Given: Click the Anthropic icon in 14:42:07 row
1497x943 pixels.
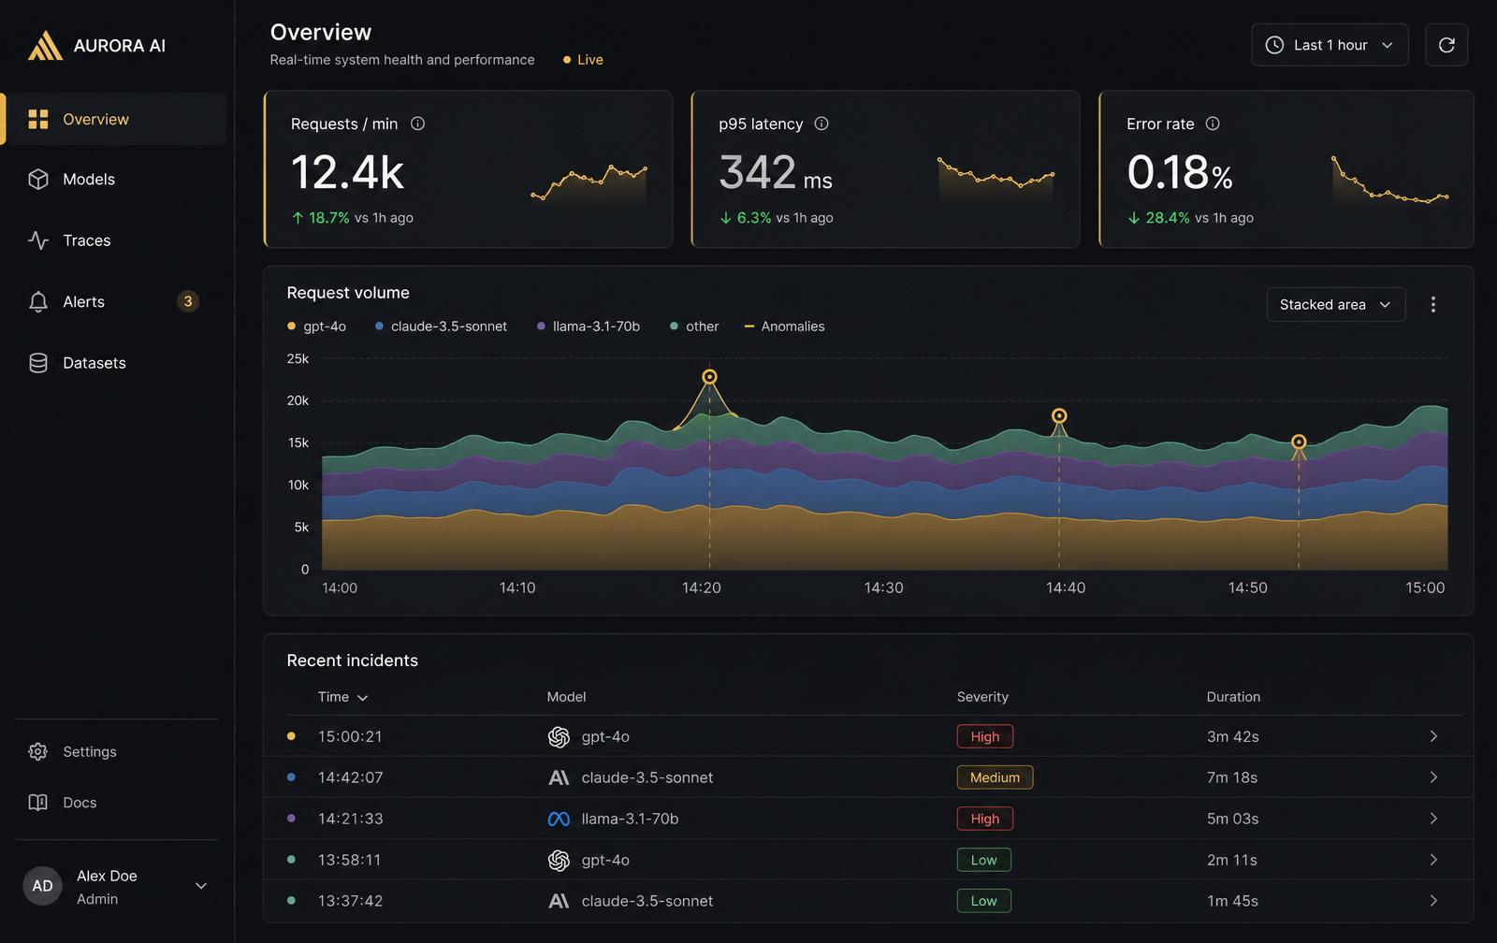Looking at the screenshot, I should (559, 777).
